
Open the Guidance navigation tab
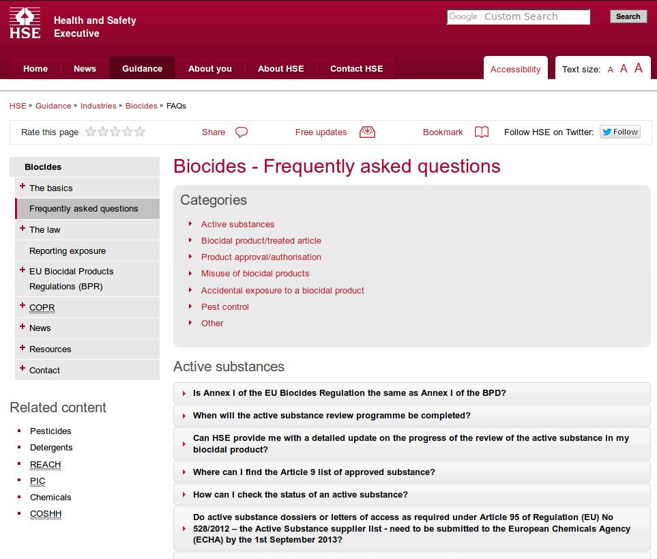tap(142, 68)
